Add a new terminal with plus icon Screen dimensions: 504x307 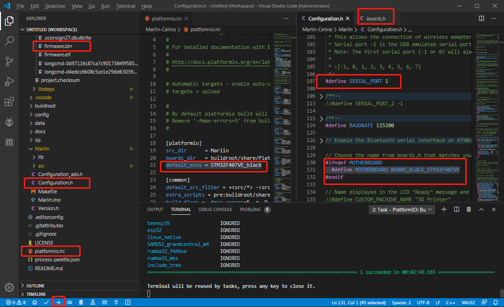pos(444,209)
